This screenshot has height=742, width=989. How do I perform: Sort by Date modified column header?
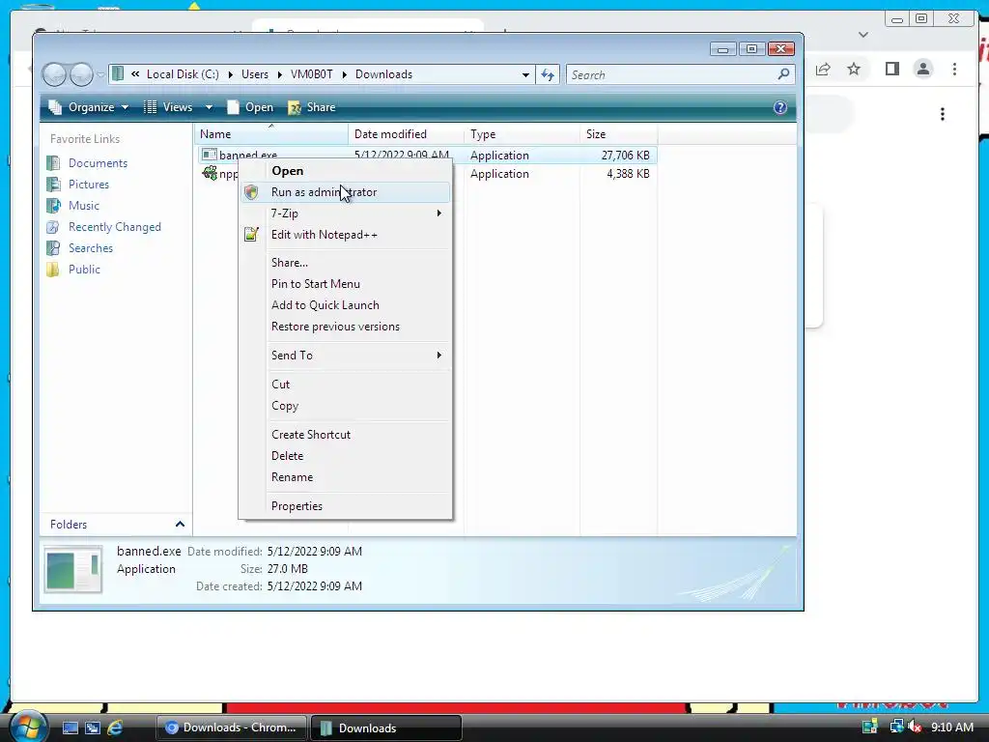pos(406,134)
